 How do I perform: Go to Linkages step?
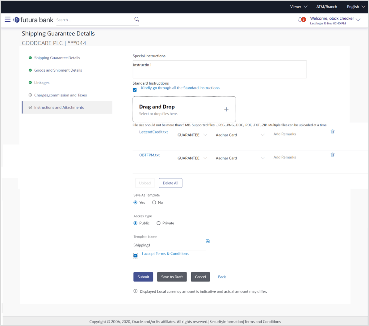42,83
